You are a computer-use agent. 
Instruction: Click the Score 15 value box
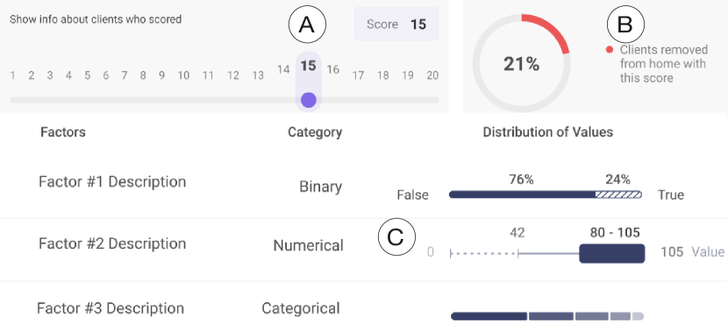tap(396, 25)
